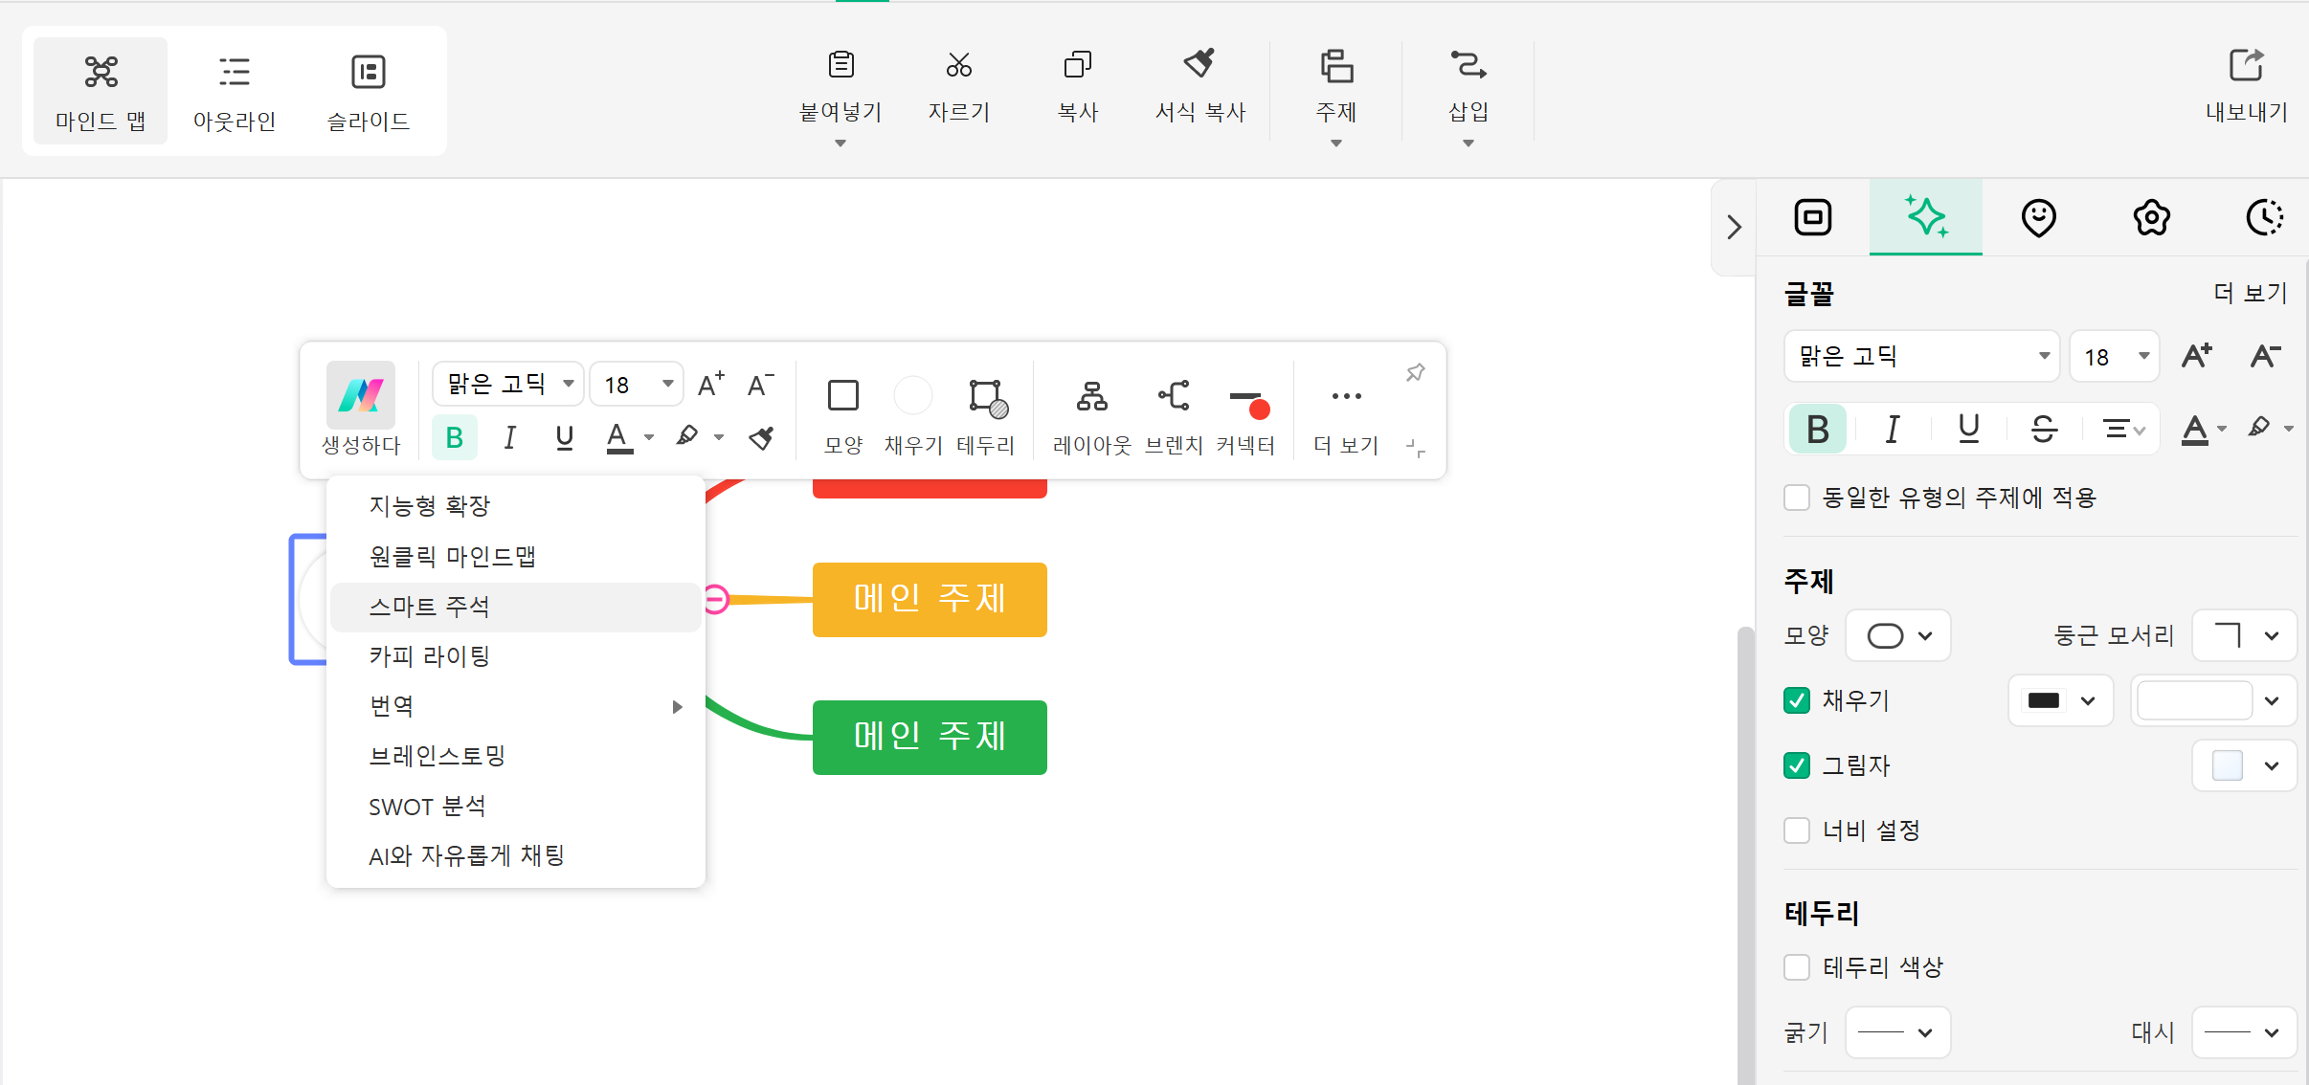The height and width of the screenshot is (1085, 2309).
Task: Increase font size in floating toolbar
Action: tap(710, 385)
